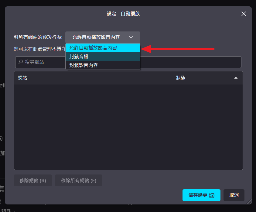The width and height of the screenshot is (256, 212).
Task: Click the 對所有網站的預設行為 label
Action: 38,38
